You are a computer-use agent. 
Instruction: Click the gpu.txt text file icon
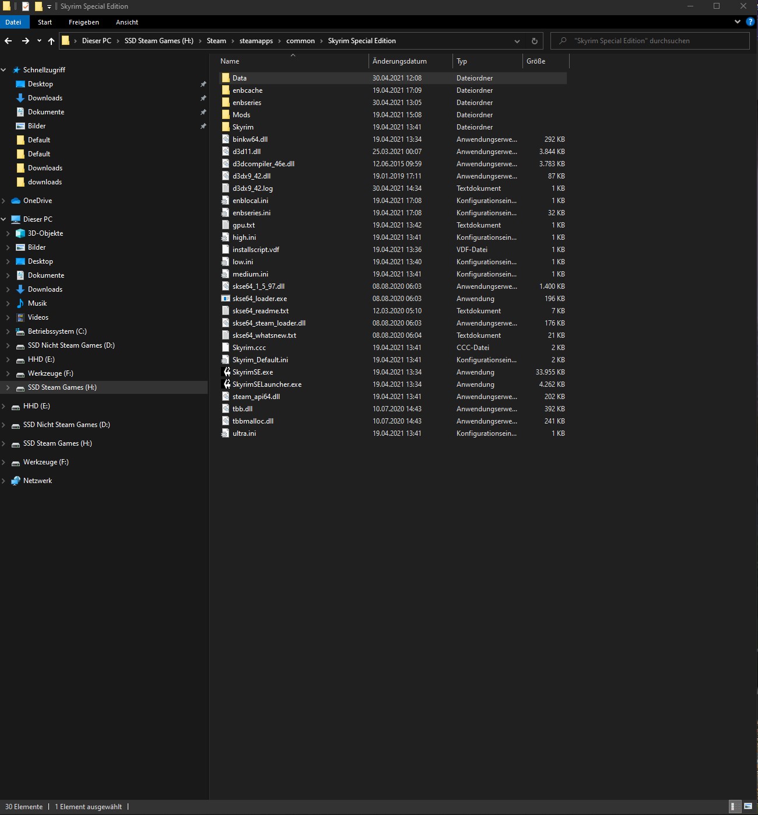tap(226, 225)
